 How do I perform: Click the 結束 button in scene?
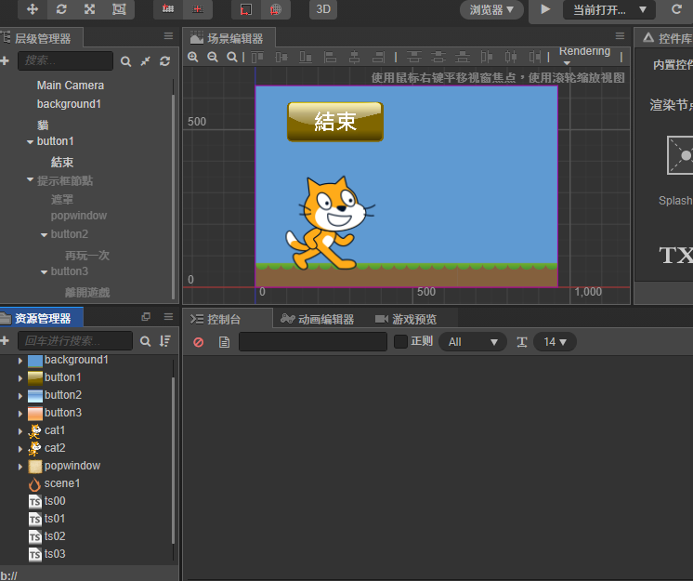(335, 122)
